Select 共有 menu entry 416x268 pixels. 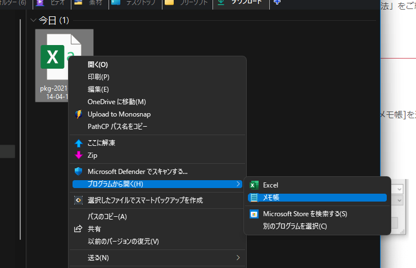[94, 229]
